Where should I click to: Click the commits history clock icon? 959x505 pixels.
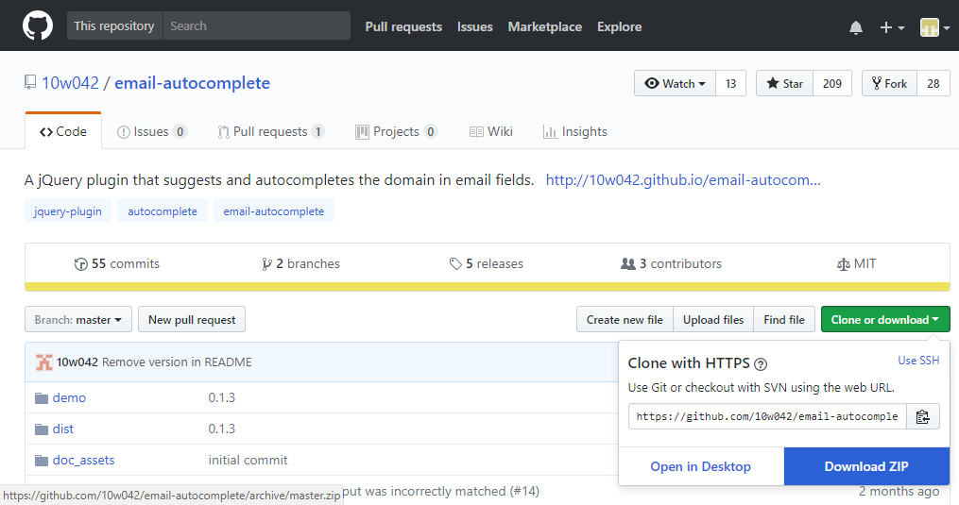click(x=80, y=264)
